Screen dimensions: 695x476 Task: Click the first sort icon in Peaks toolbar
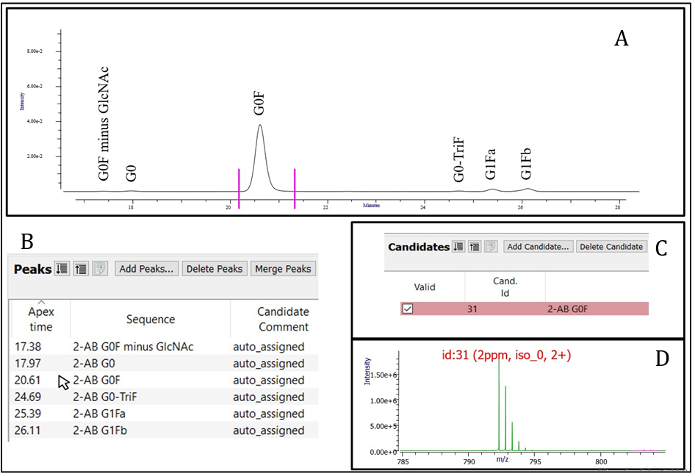(x=62, y=269)
